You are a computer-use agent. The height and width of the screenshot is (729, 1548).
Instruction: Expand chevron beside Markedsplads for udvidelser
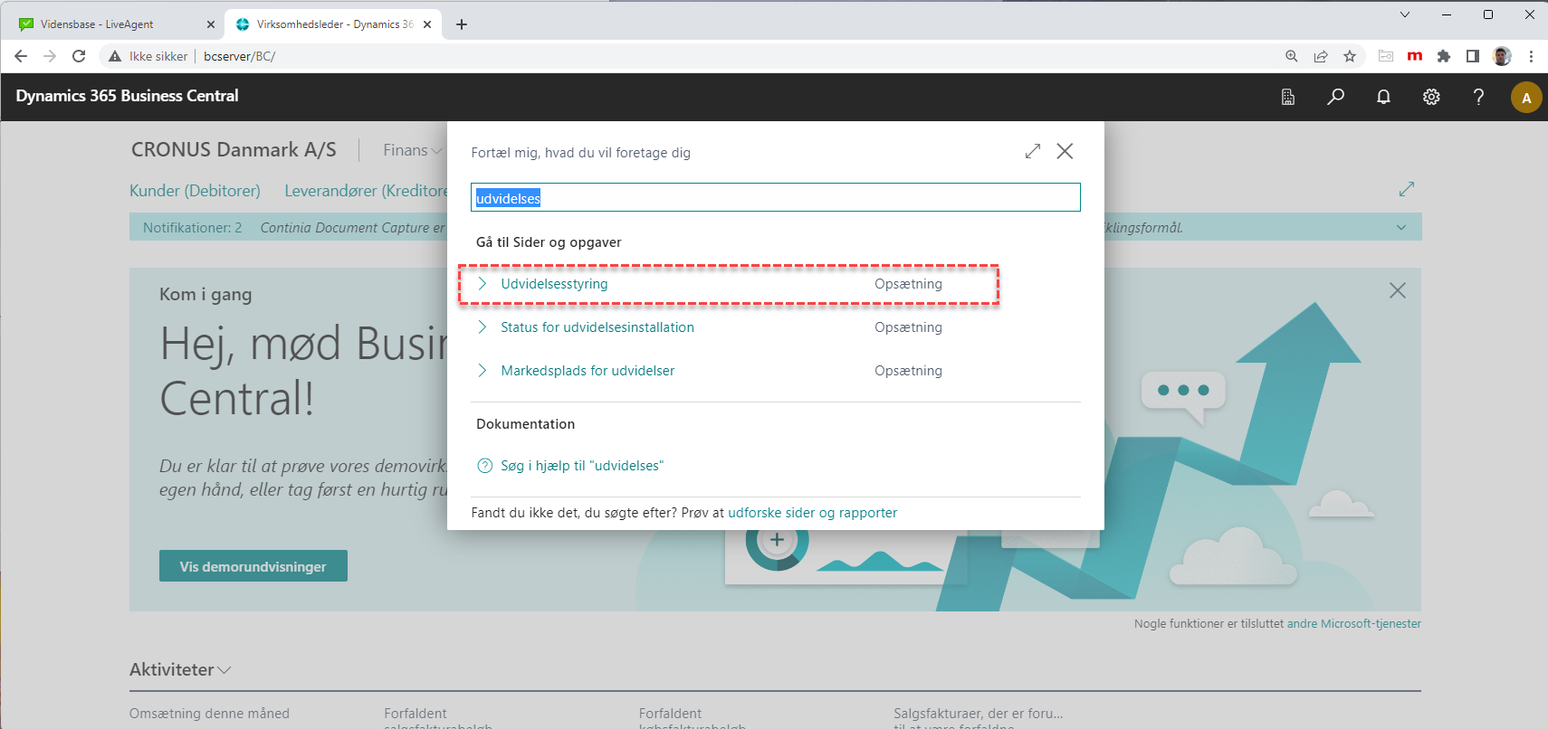483,371
